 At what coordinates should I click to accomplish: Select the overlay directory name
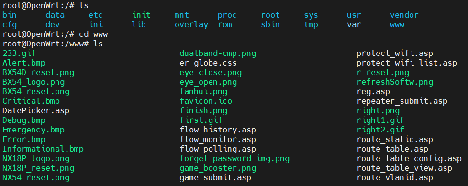coord(191,25)
